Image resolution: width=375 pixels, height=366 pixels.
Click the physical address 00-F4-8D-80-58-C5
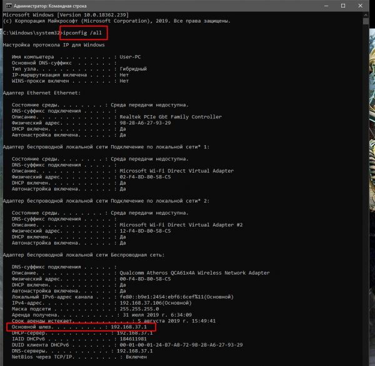point(145,279)
